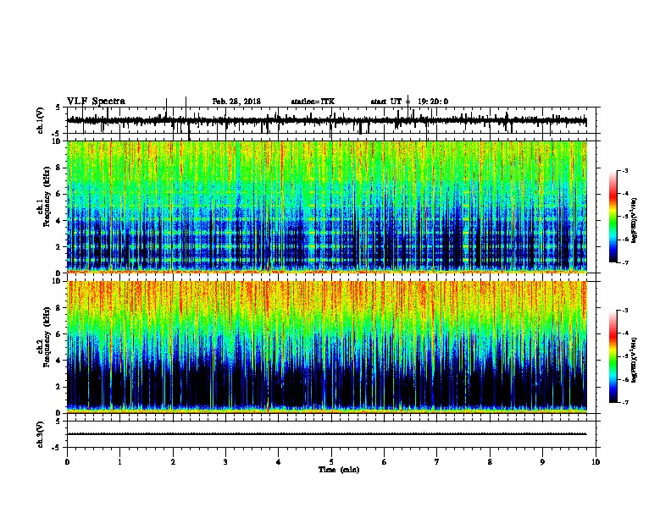Click the ch.3 flat waveform trace
671x518 pixels.
click(x=327, y=434)
